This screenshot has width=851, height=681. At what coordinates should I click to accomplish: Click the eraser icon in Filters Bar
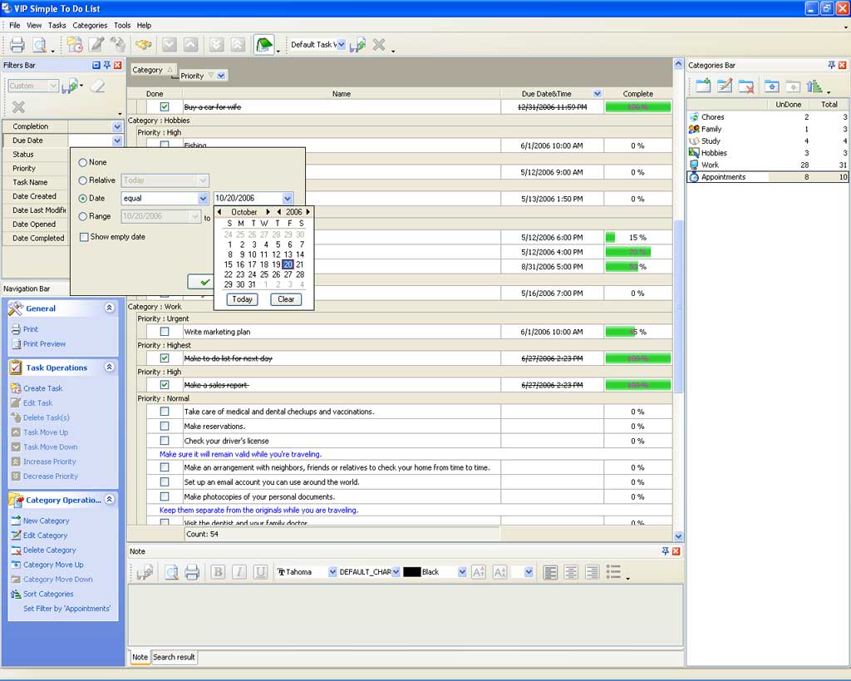coord(97,86)
